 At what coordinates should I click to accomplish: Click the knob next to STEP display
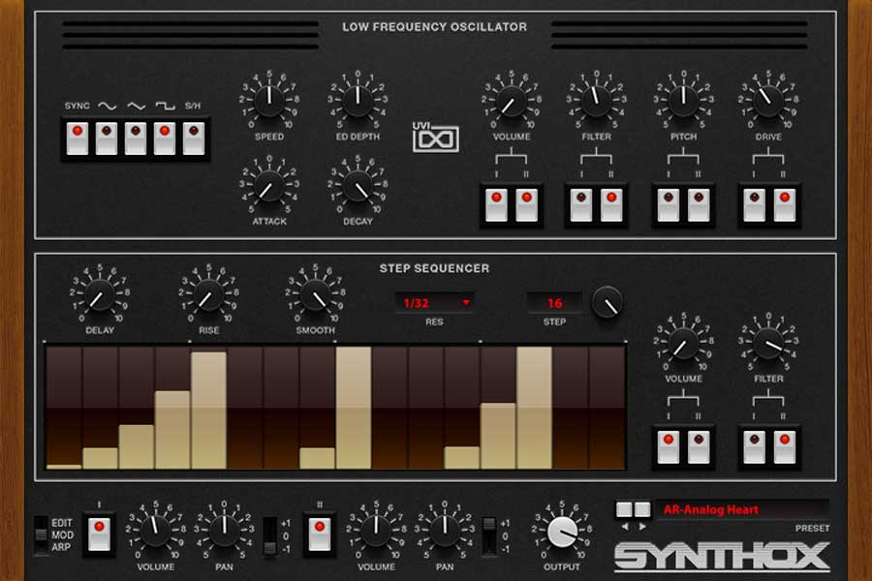607,302
